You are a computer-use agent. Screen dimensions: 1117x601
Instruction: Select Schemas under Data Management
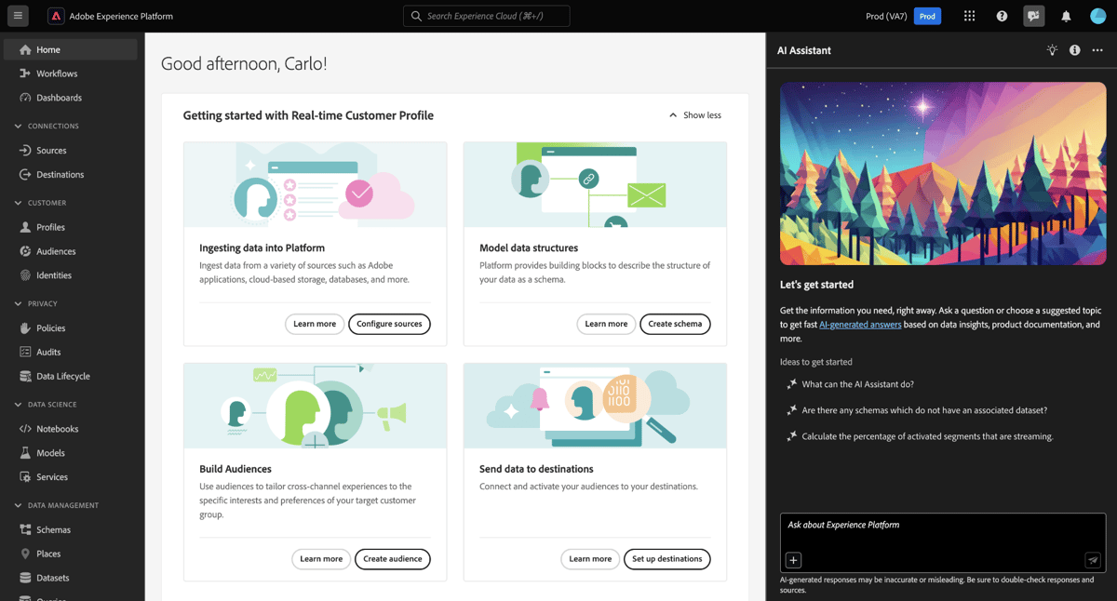coord(55,528)
